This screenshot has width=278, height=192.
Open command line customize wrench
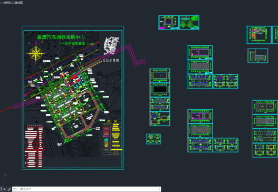click(x=9, y=189)
